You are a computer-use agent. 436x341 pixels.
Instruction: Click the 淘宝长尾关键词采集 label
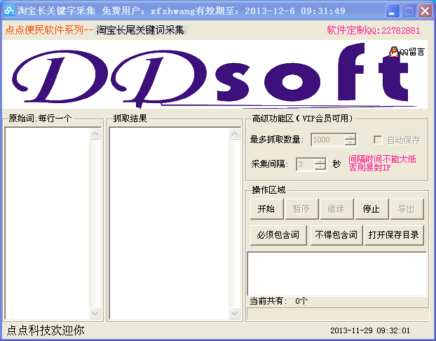pyautogui.click(x=140, y=30)
